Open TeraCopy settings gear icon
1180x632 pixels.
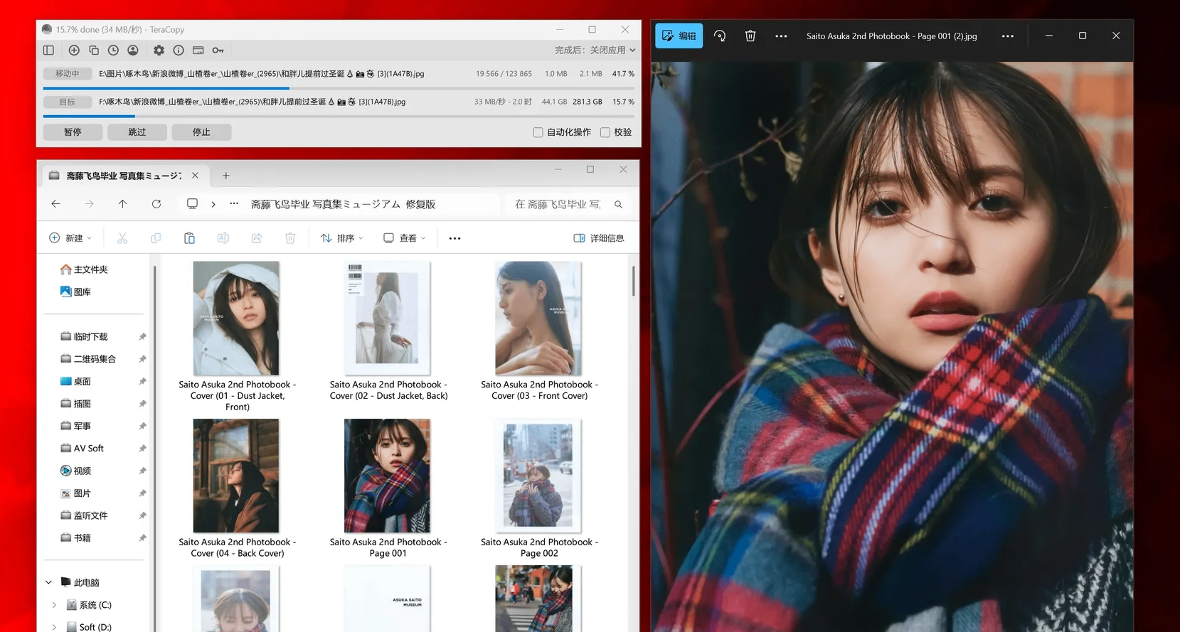point(159,50)
